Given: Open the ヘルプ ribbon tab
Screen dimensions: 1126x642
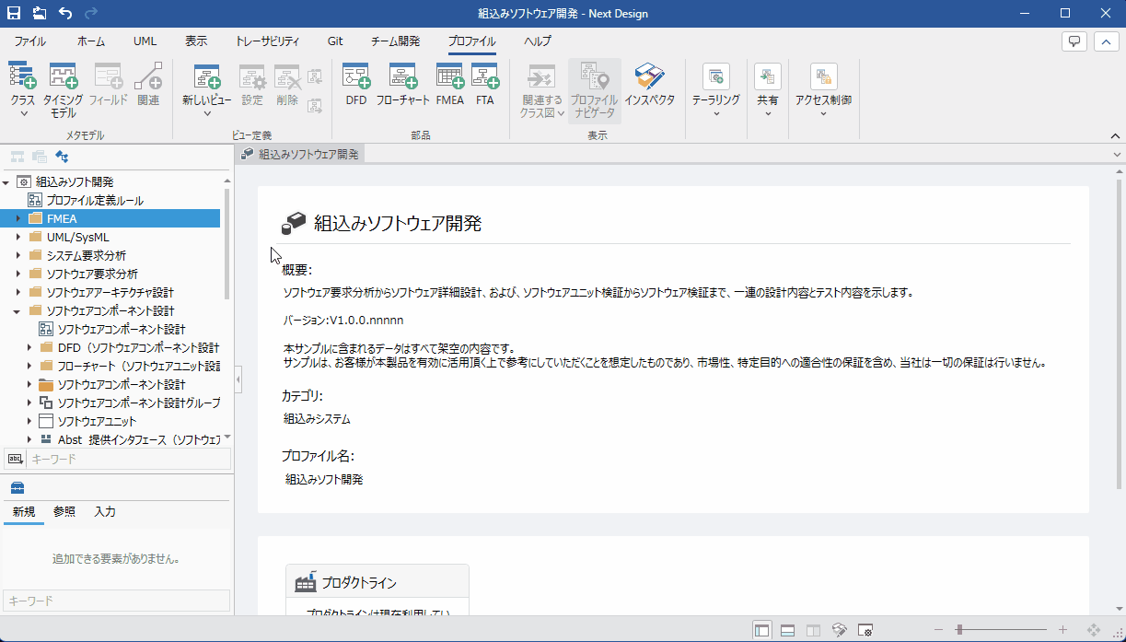Looking at the screenshot, I should (x=538, y=41).
